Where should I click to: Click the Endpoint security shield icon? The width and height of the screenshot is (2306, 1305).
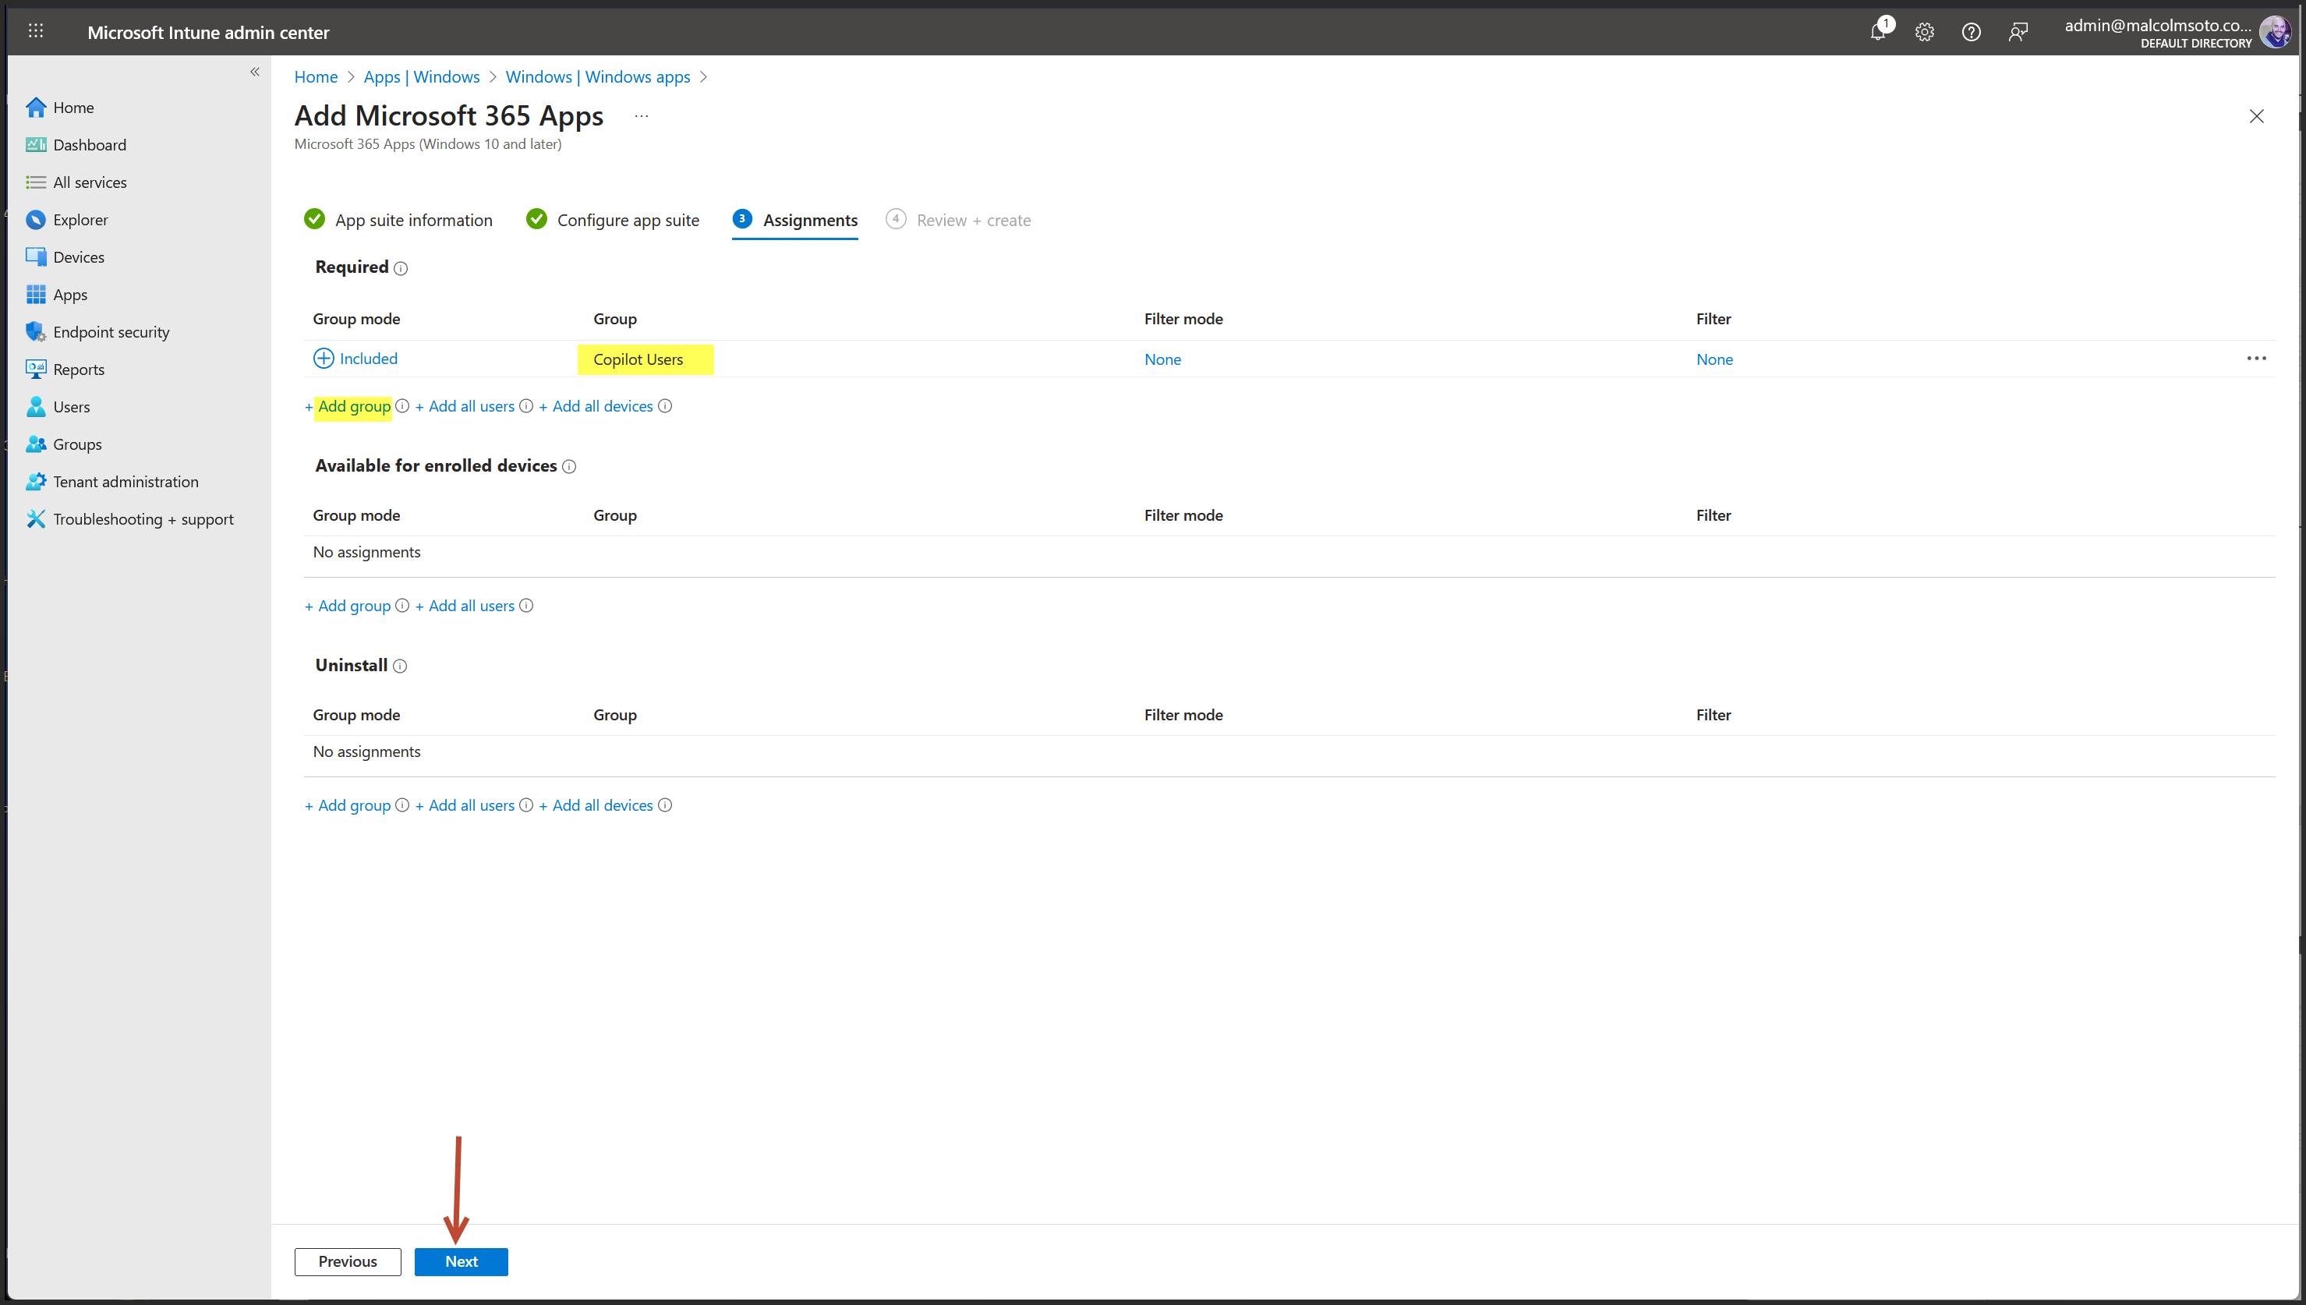pos(36,331)
